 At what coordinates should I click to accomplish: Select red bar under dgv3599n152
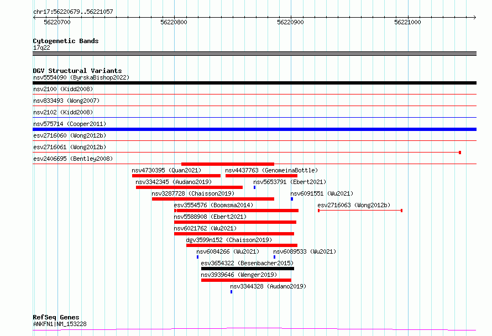click(x=242, y=245)
